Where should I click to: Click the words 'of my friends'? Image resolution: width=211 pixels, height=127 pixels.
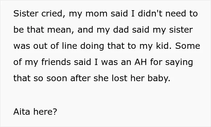click(42, 62)
